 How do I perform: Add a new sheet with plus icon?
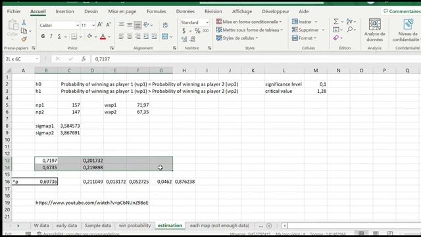point(269,226)
